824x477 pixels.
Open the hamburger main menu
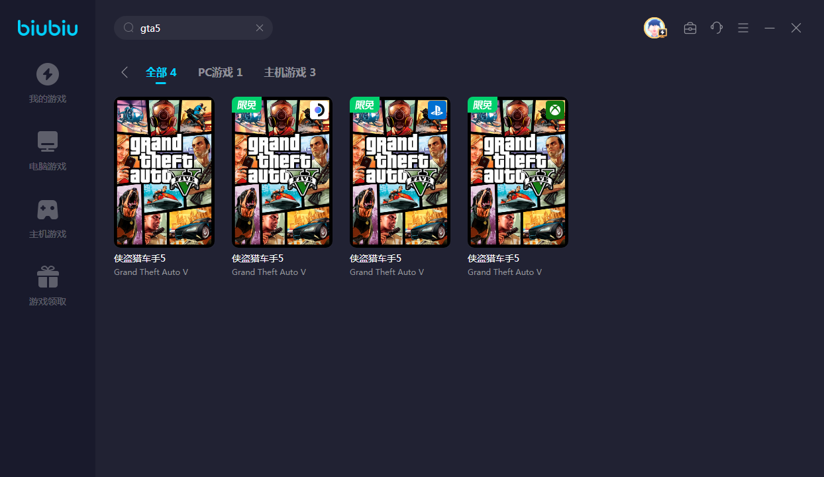[x=743, y=28]
